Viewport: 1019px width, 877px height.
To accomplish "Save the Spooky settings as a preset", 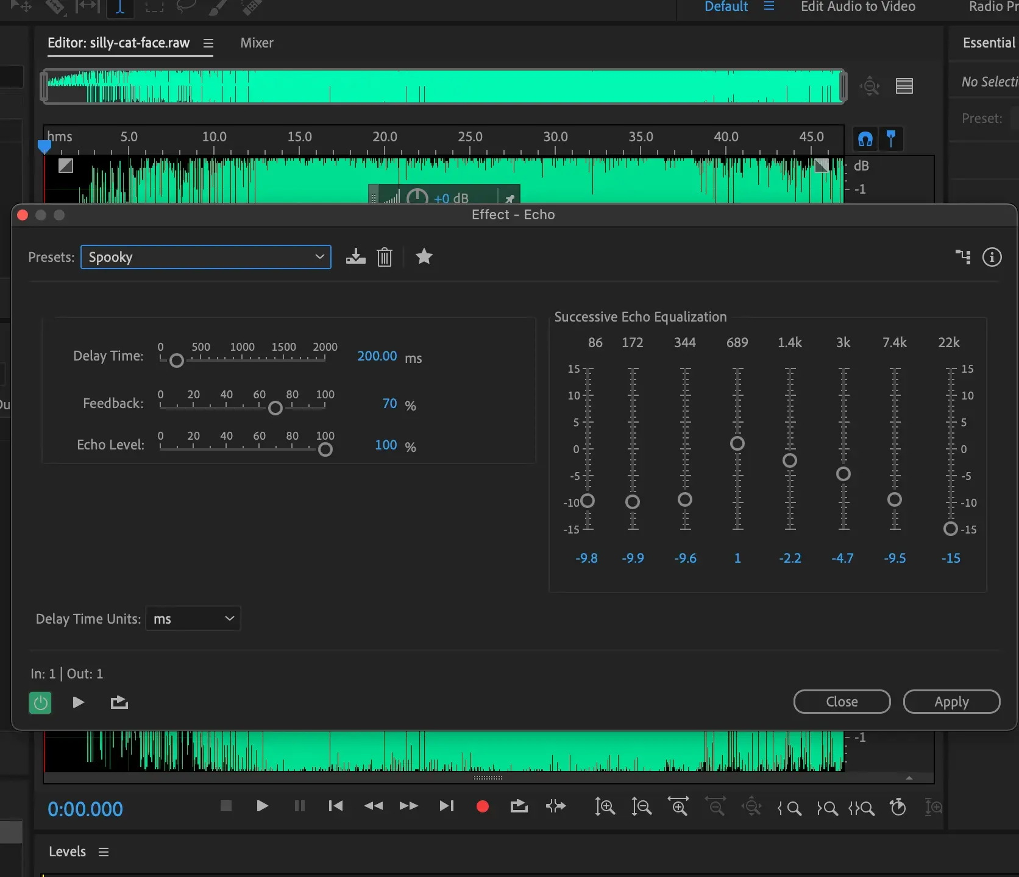I will (356, 257).
